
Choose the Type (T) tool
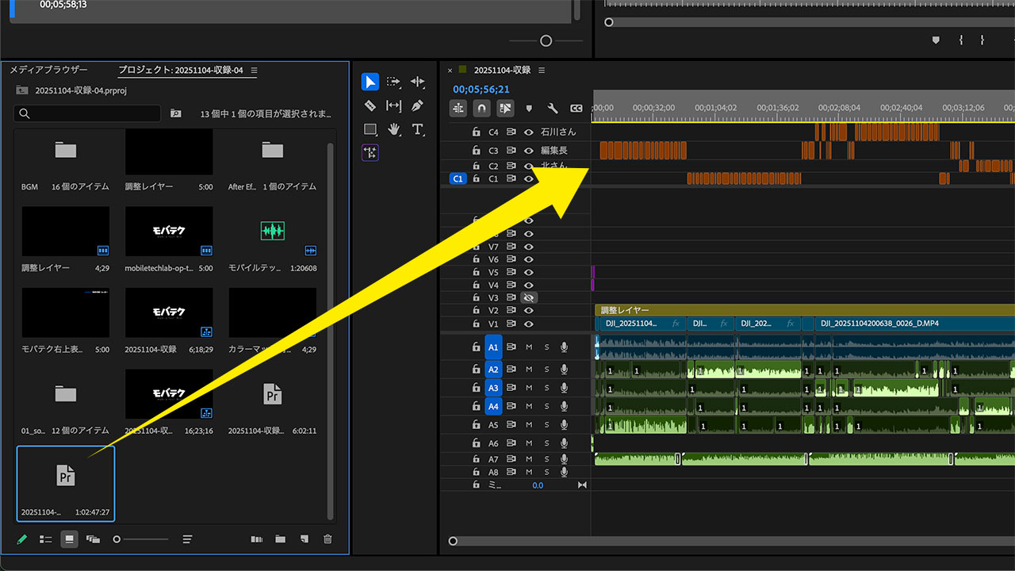418,129
